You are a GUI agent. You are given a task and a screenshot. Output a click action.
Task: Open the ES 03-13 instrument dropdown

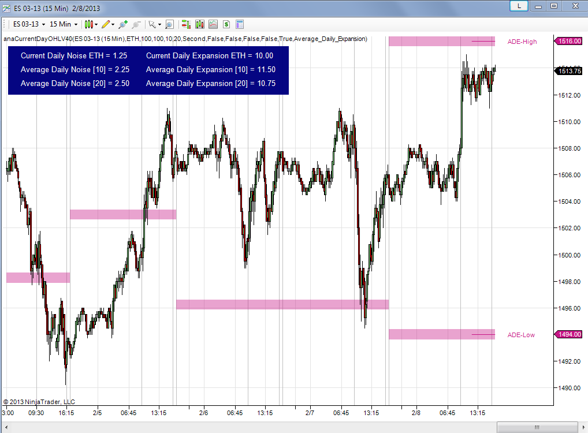[29, 24]
